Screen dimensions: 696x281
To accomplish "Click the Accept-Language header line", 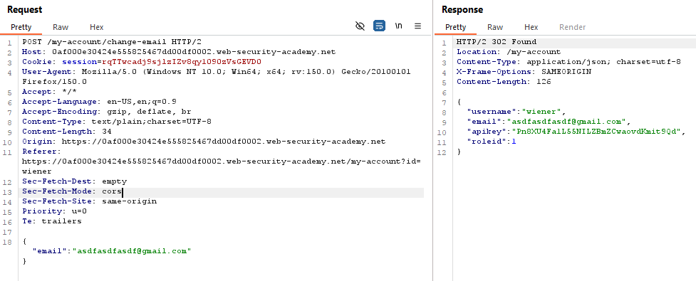I will click(x=100, y=102).
